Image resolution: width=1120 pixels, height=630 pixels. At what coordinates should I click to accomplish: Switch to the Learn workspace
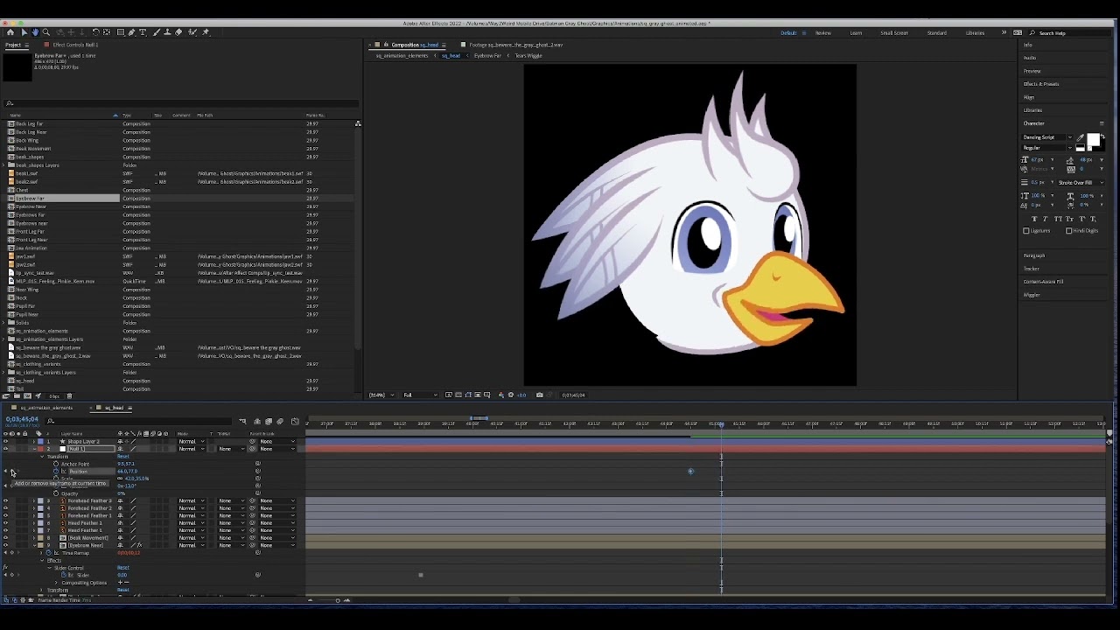(856, 33)
